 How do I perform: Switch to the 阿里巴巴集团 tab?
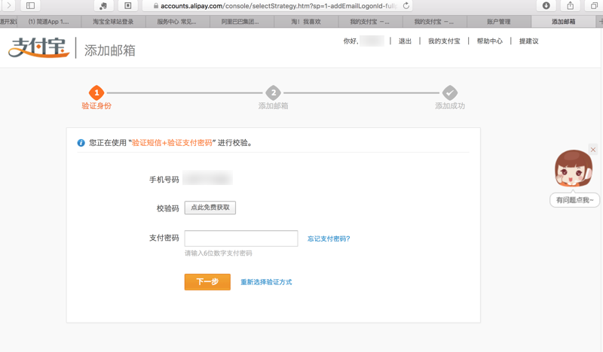241,22
